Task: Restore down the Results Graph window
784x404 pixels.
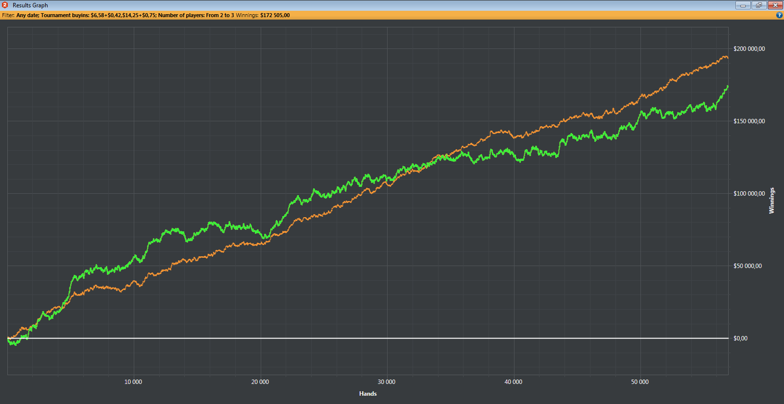Action: (759, 5)
